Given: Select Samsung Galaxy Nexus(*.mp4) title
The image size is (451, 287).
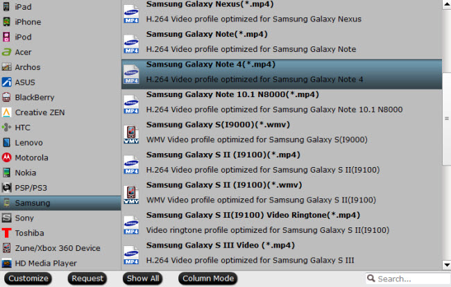Looking at the screenshot, I should (210, 4).
